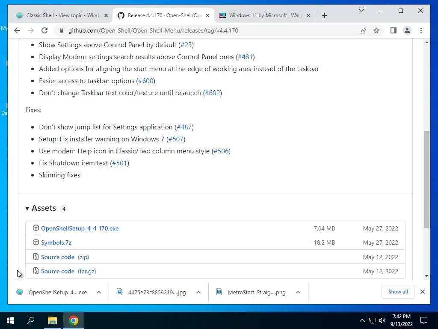Download OpenShellSetup_4_4_170.exe

80,228
